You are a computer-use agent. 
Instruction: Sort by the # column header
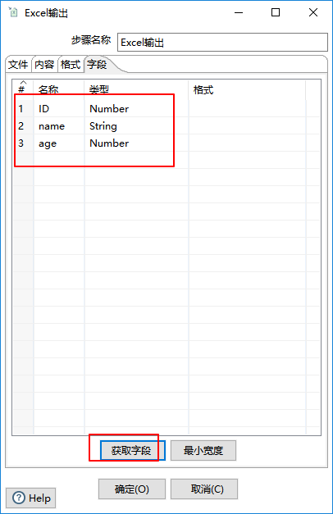(x=23, y=88)
